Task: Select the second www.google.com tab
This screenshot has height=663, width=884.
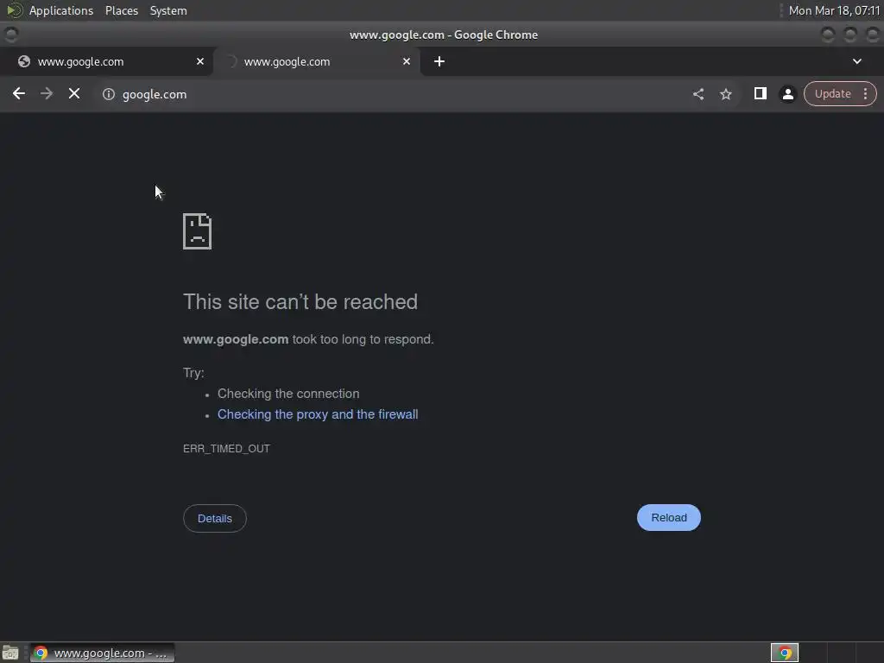Action: (316, 61)
